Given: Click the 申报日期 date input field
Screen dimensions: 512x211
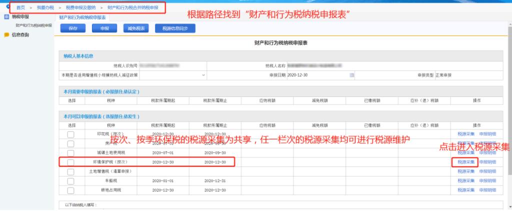Looking at the screenshot, I should pyautogui.click(x=317, y=75).
